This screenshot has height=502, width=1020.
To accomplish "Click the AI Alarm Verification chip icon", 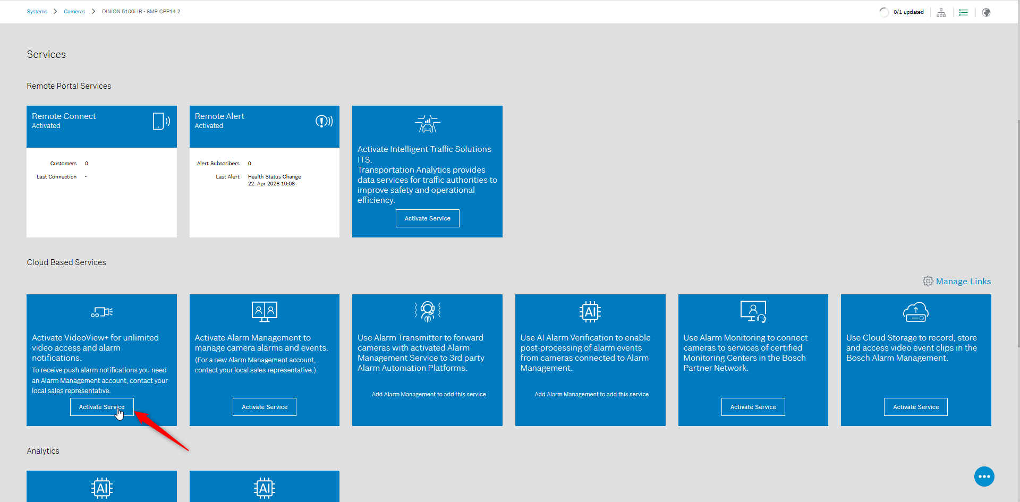I will pyautogui.click(x=590, y=312).
